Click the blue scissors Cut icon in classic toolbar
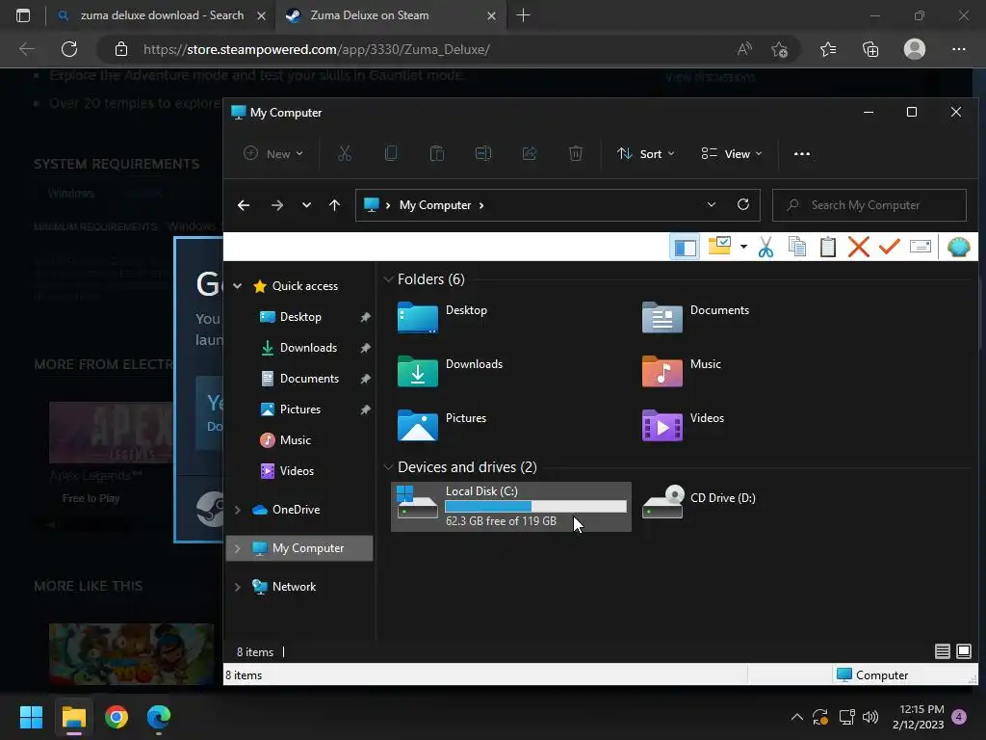Image resolution: width=986 pixels, height=740 pixels. (x=765, y=247)
